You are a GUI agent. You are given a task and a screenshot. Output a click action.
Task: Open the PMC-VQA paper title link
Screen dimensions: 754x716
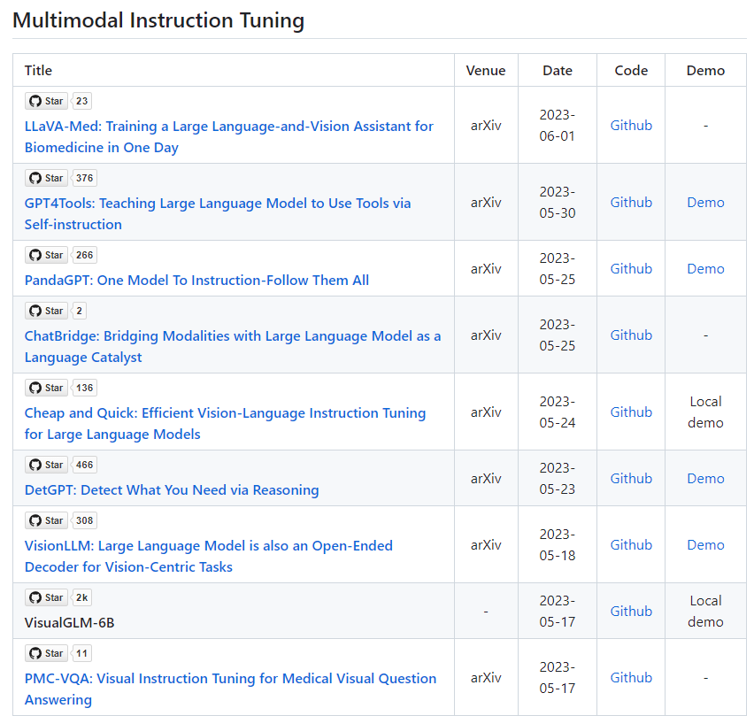pyautogui.click(x=230, y=689)
